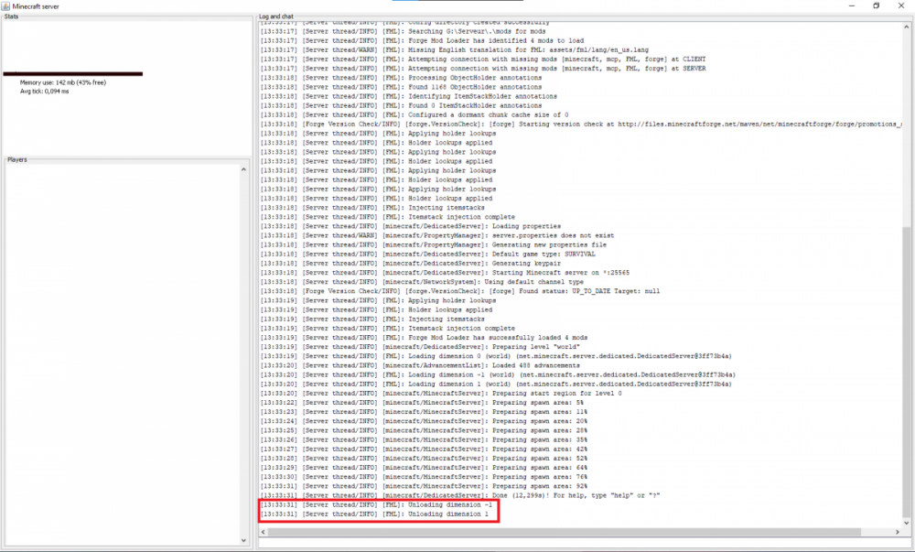Click the "Searching G:\Serveur\.\mods for mods" log line
Viewport: 915px width, 552px height.
tap(404, 31)
